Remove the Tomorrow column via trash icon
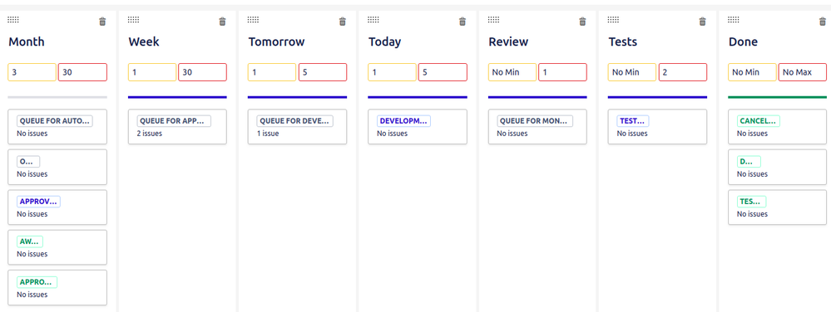 [x=343, y=21]
